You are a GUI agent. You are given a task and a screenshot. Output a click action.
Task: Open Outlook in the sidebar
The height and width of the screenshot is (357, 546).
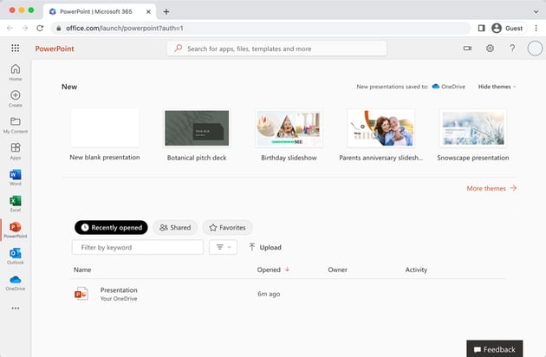(x=16, y=255)
